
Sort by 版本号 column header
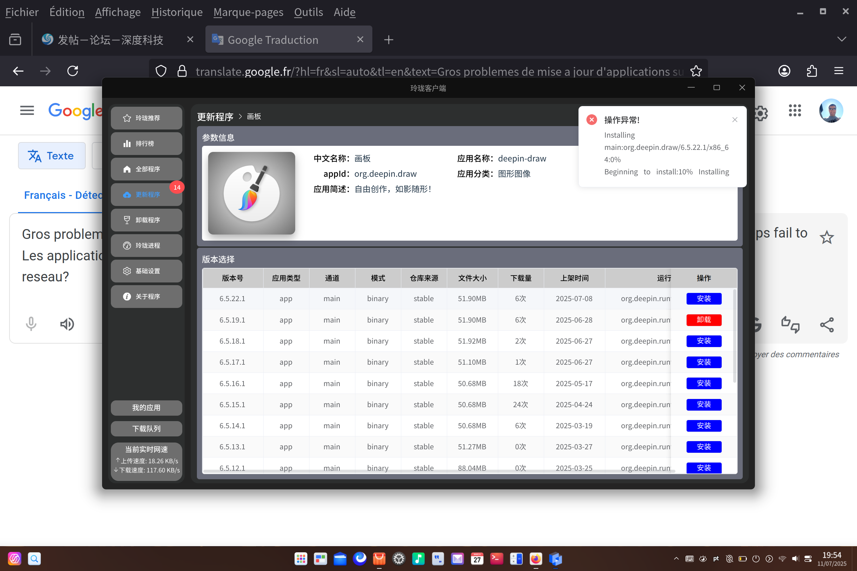[233, 278]
